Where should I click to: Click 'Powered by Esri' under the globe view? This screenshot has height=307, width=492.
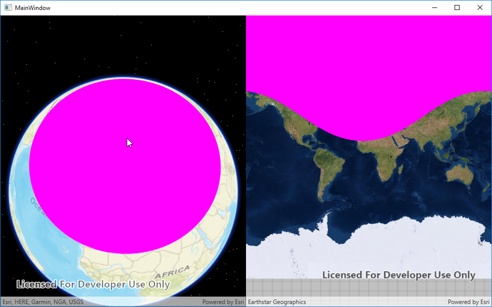[x=223, y=302]
